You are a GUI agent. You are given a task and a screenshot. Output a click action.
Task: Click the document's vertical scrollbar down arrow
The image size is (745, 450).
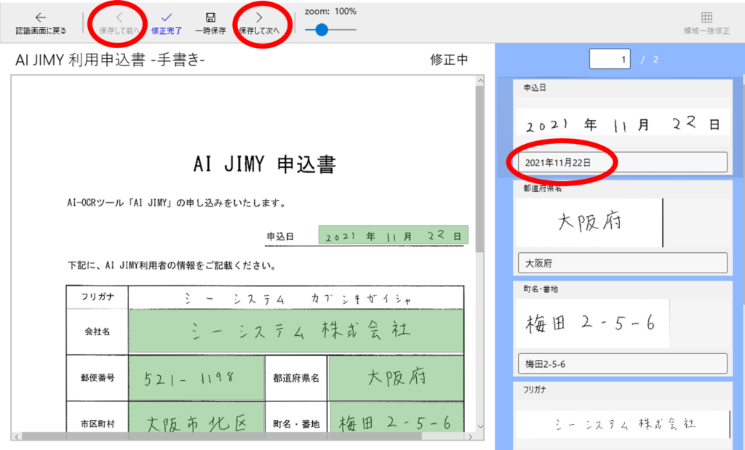pos(480,427)
